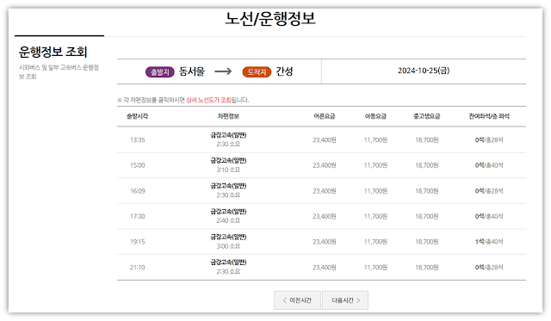Click student fare 18,700원 for 16:09 bus
Viewport: 551px width, 321px height.
click(x=427, y=191)
